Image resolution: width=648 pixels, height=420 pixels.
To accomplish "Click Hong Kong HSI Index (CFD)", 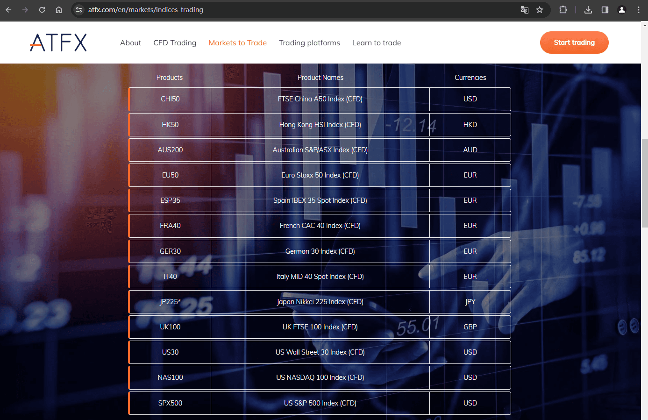I will 320,125.
